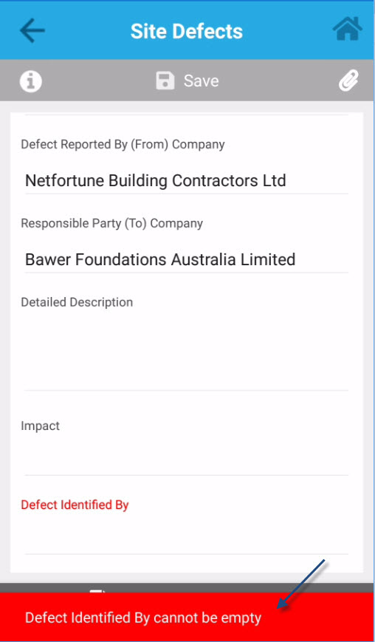This screenshot has height=642, width=375.
Task: Open attachments via the paperclip icon
Action: [x=348, y=81]
